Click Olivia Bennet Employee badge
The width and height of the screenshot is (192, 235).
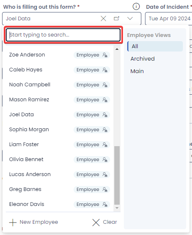tap(92, 159)
